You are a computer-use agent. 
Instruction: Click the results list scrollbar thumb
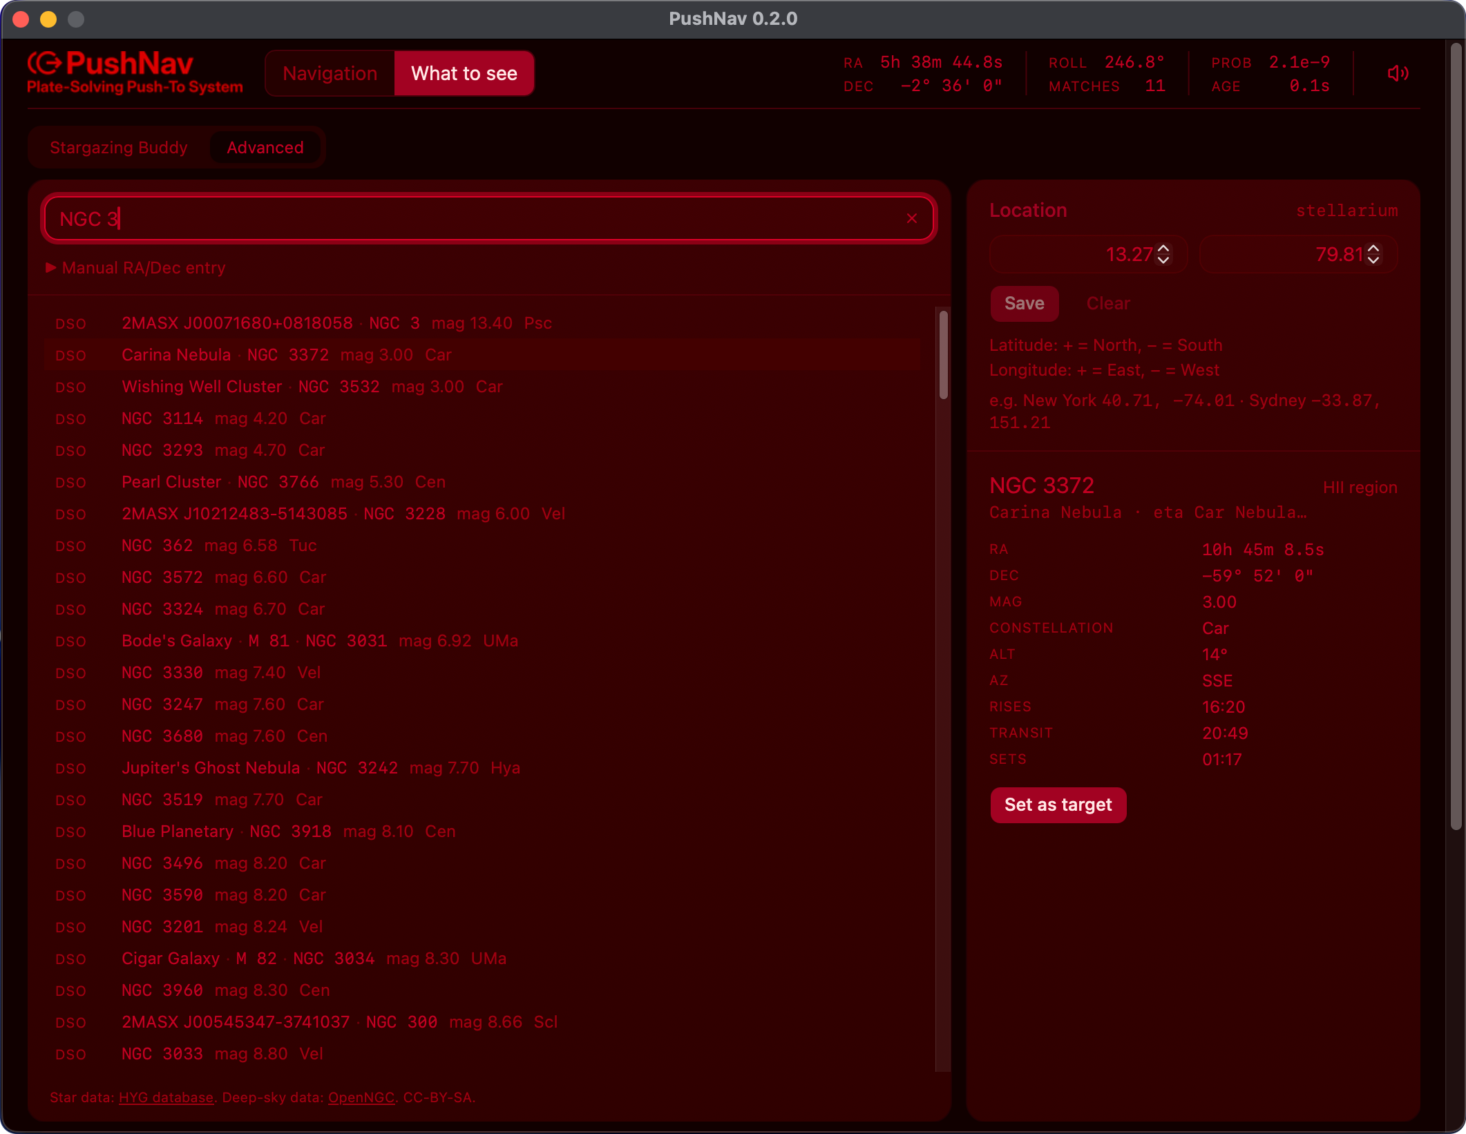[943, 355]
